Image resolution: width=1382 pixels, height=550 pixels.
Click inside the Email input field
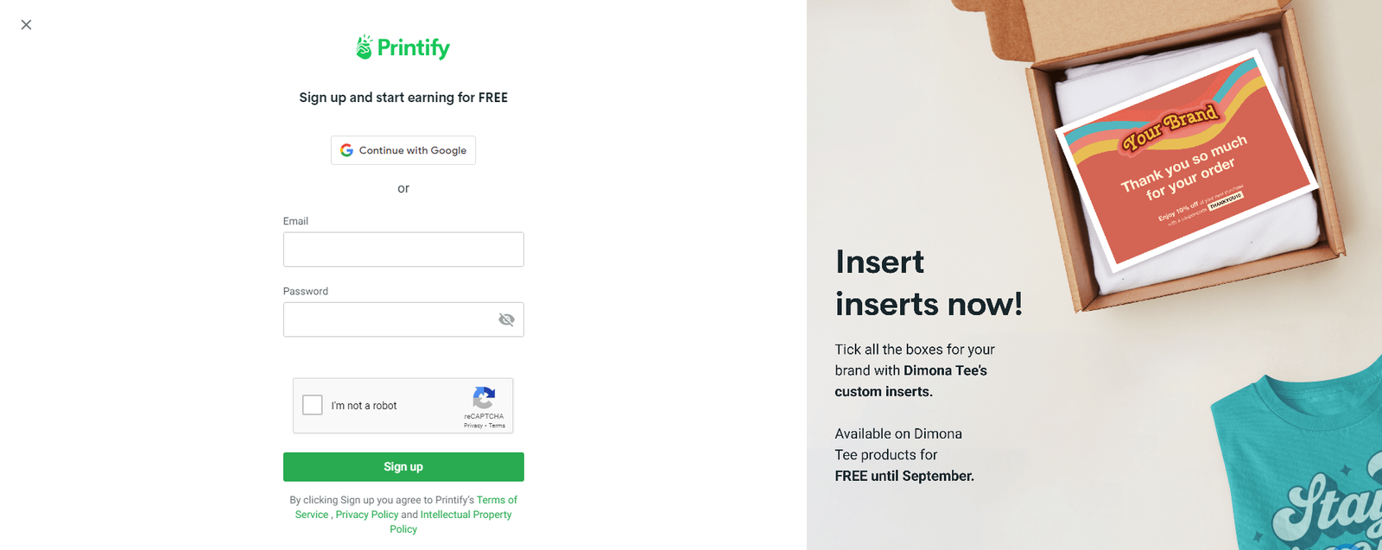[x=403, y=249]
